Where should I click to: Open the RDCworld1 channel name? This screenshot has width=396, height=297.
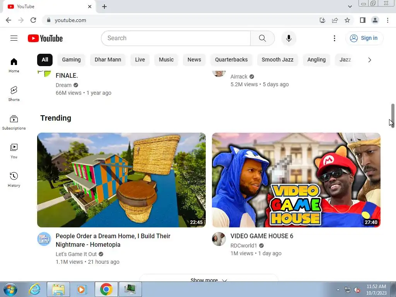pos(244,246)
